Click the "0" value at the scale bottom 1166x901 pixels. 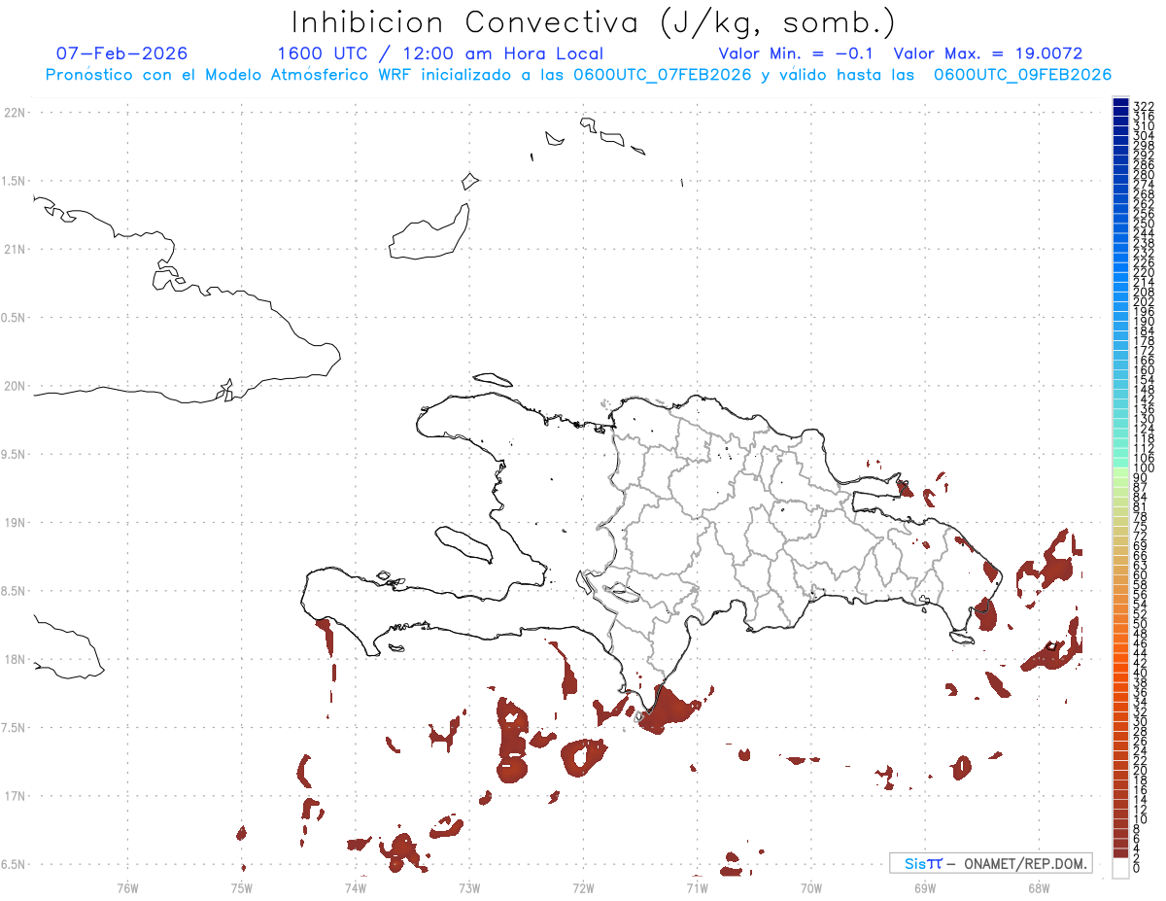tap(1138, 868)
